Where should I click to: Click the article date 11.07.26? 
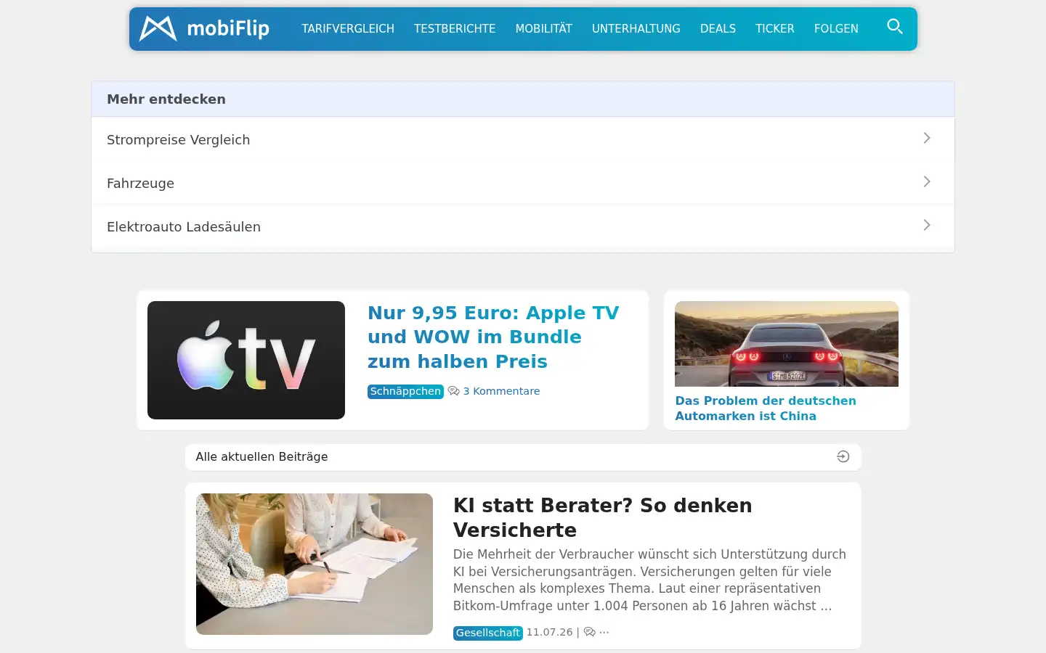[549, 632]
